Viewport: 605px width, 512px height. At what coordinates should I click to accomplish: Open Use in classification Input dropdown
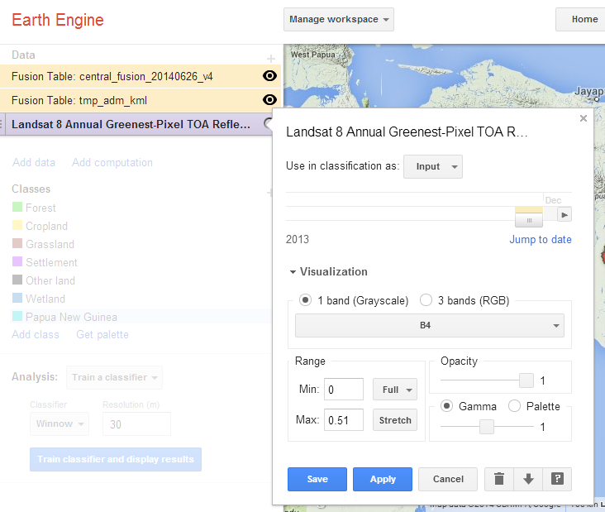coord(433,166)
